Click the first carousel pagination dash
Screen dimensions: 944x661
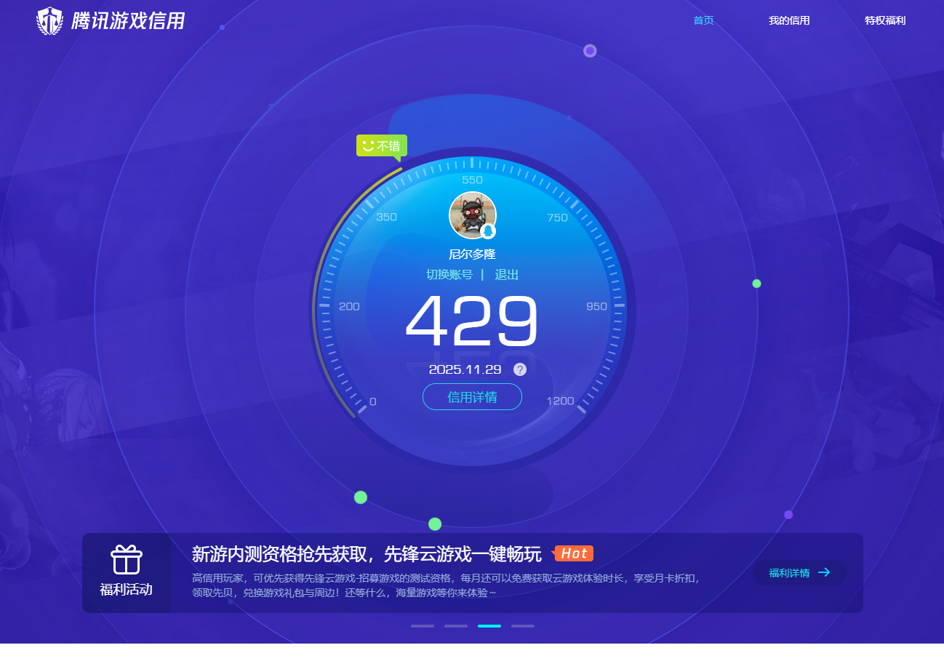coord(423,625)
